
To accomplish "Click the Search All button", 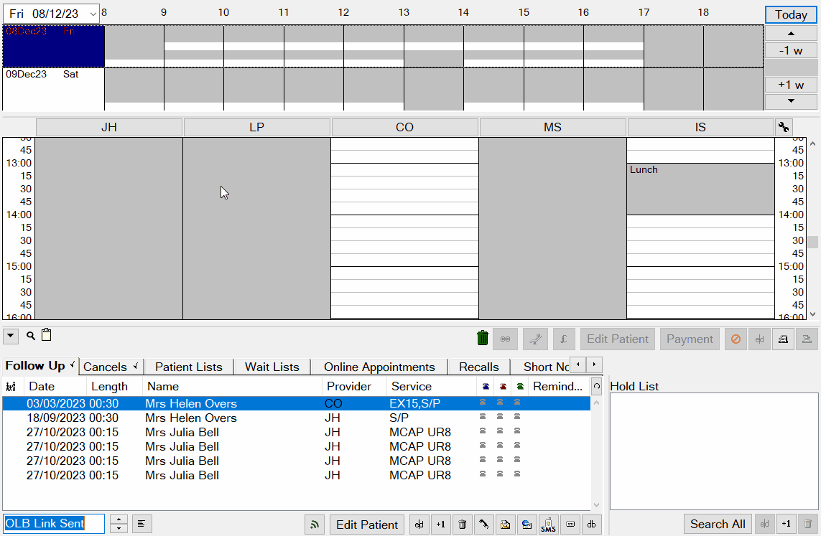I will [717, 524].
